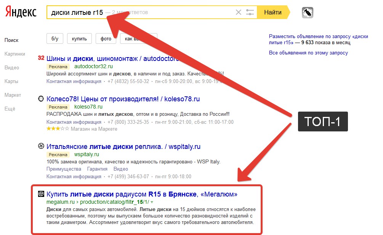Click Реклама label on wspitaly ad
The width and height of the screenshot is (383, 235).
point(58,155)
